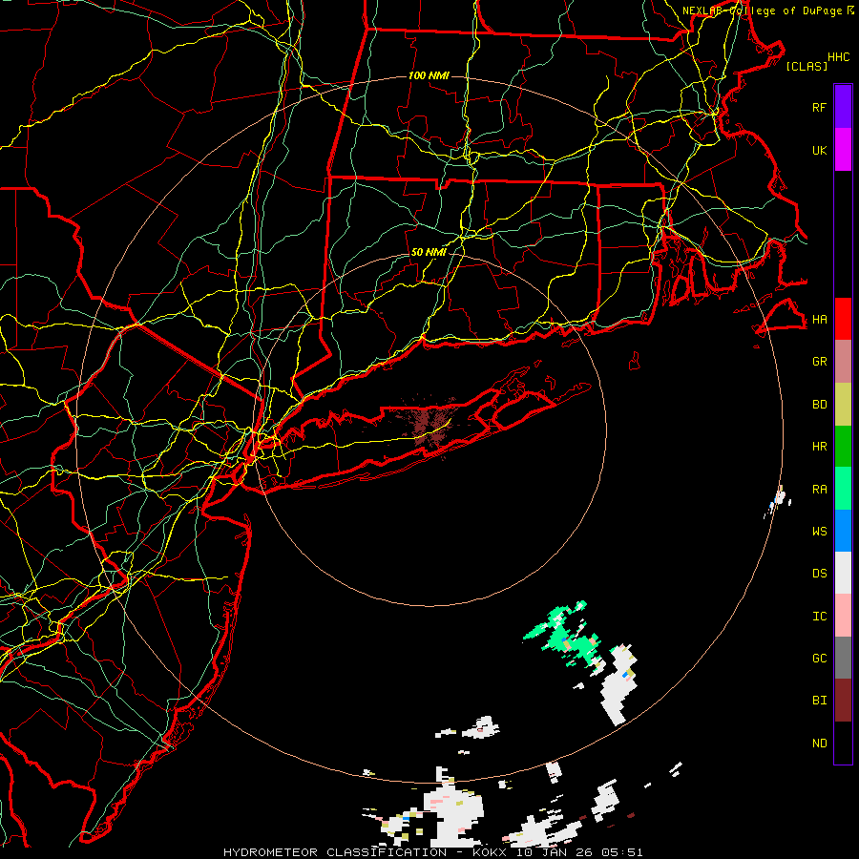Screen dimensions: 859x859
Task: Click the gray GC legend swatch
Action: [x=843, y=658]
